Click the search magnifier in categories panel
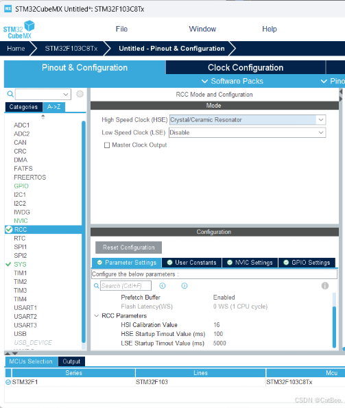 click(10, 94)
